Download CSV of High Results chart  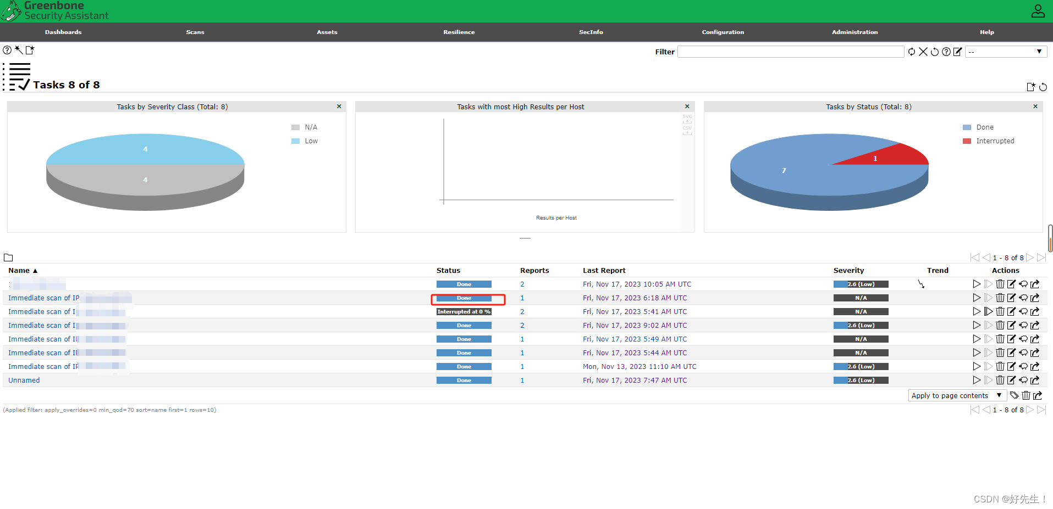pos(687,130)
